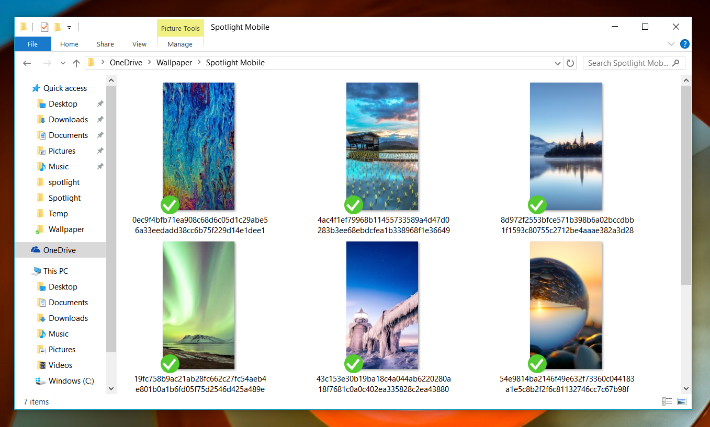710x427 pixels.
Task: Open the Wallpaper breadcrumb in the address bar
Action: [174, 63]
